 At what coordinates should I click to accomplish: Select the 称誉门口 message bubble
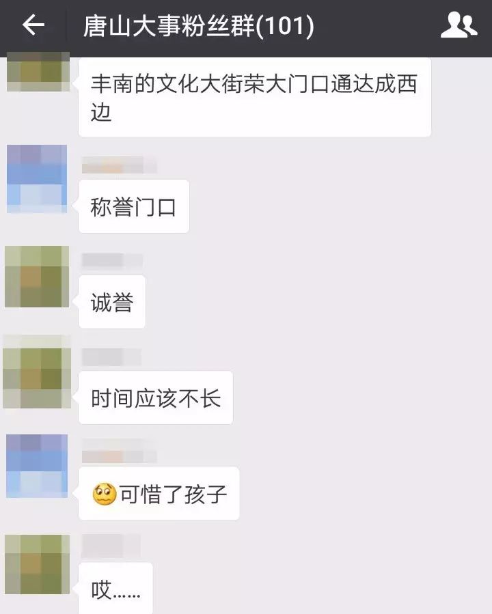134,206
